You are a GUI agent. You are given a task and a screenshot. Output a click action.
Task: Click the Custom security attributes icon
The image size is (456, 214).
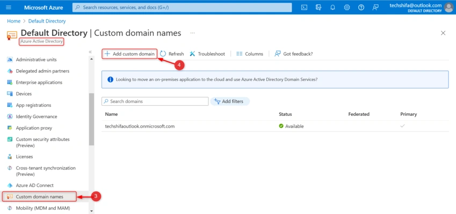point(10,139)
